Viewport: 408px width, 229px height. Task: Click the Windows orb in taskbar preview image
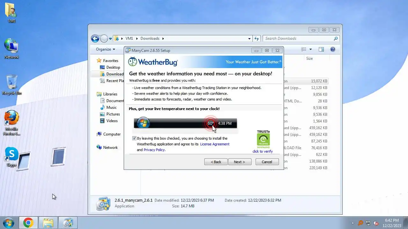point(143,123)
